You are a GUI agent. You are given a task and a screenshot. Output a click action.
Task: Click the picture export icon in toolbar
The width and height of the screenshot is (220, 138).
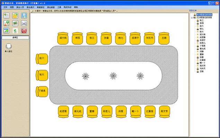click(7, 31)
